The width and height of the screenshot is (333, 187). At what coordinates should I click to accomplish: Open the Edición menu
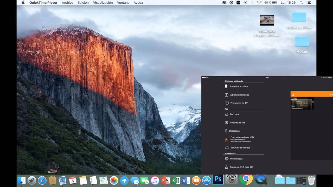(x=83, y=3)
